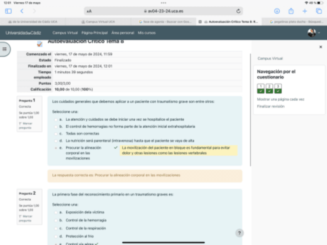Image resolution: width=327 pixels, height=245 pixels.
Task: Select option d 'La nutrición será parenteral'
Action: coord(56,141)
